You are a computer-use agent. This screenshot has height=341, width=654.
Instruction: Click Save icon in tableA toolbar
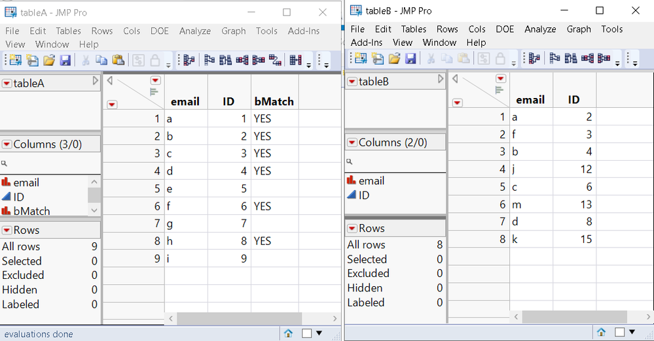[x=65, y=61]
